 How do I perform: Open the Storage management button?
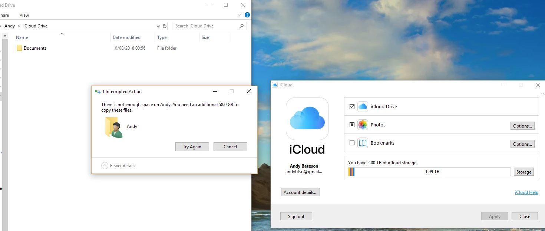(x=524, y=172)
